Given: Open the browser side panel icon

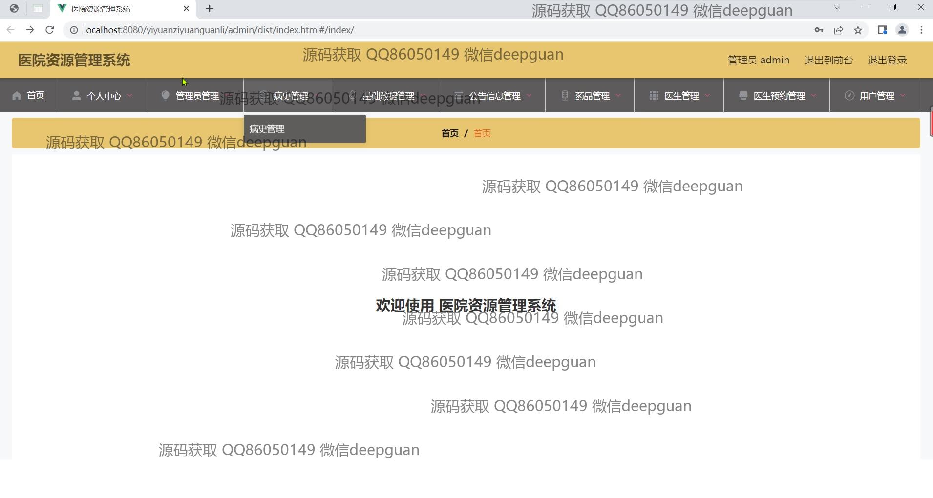Looking at the screenshot, I should pos(882,30).
